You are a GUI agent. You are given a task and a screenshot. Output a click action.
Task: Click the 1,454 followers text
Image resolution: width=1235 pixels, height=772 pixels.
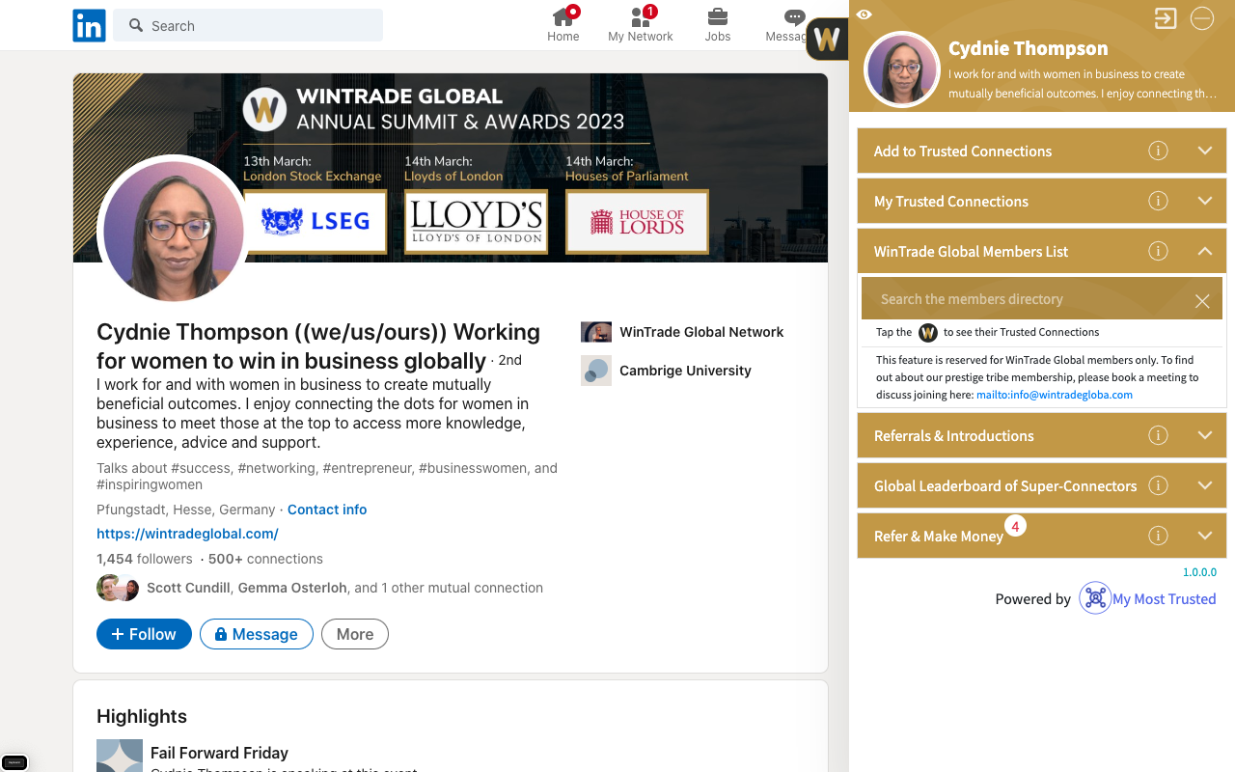(145, 559)
